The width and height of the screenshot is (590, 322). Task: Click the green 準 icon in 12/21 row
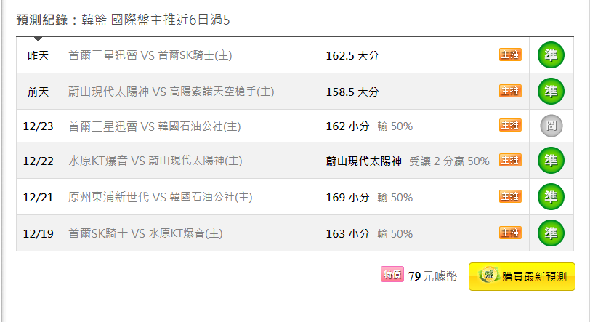tap(551, 196)
